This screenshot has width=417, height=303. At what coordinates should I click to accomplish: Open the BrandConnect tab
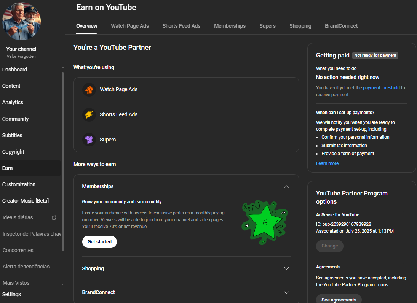pyautogui.click(x=341, y=26)
